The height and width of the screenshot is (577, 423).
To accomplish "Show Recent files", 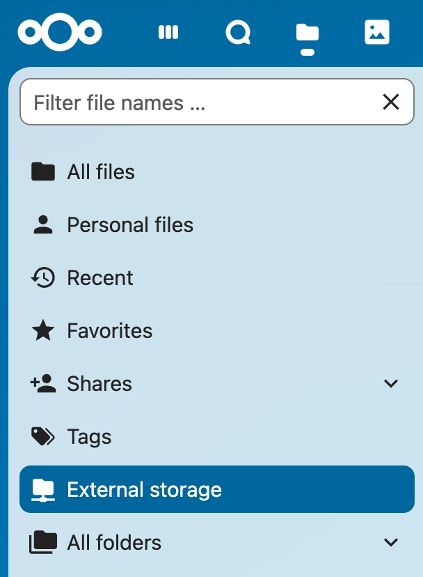I will coord(100,278).
